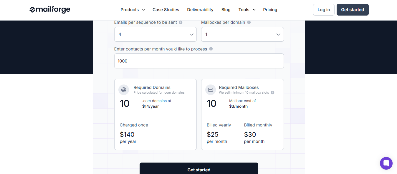Screen dimensions: 397x174
Task: Click the Mailforge logo icon
Action: pos(32,9)
